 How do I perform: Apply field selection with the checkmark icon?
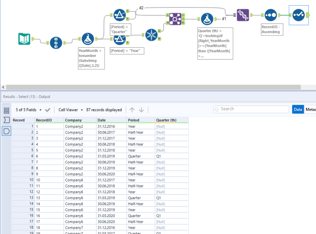click(47, 110)
